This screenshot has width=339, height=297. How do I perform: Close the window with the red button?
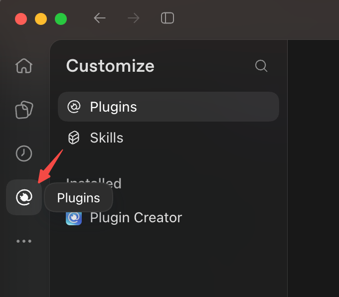point(21,19)
